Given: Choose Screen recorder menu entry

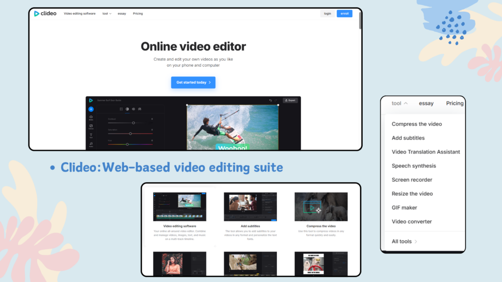Looking at the screenshot, I should pyautogui.click(x=412, y=180).
